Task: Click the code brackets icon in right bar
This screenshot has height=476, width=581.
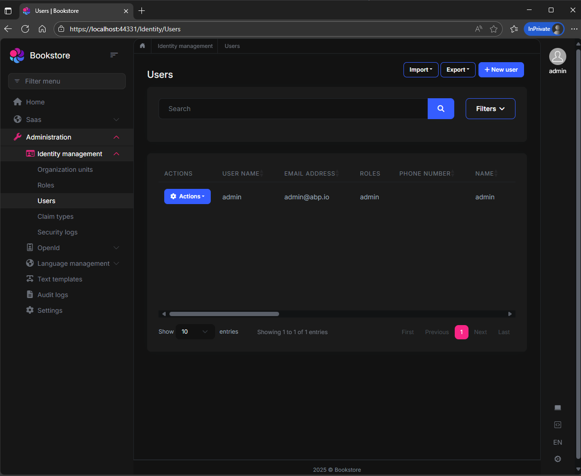Action: (x=558, y=425)
